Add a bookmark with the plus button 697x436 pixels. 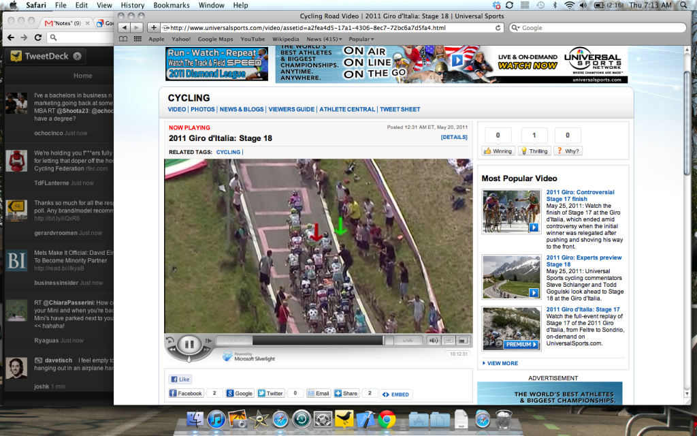point(153,27)
